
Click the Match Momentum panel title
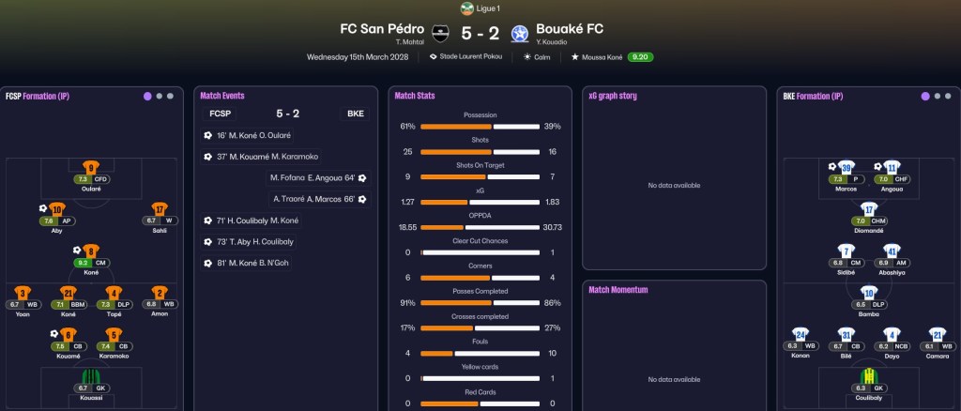[618, 290]
